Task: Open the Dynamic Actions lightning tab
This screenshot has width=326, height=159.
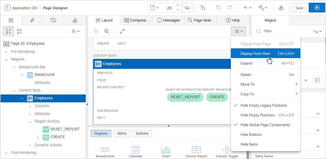Action: coord(32,20)
